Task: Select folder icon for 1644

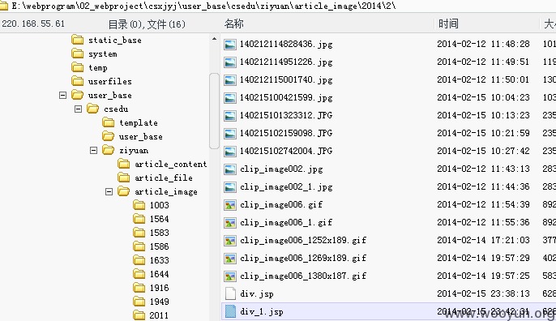Action: [x=139, y=274]
